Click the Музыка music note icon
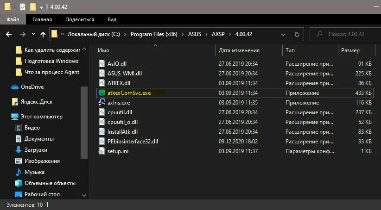 coord(19,172)
